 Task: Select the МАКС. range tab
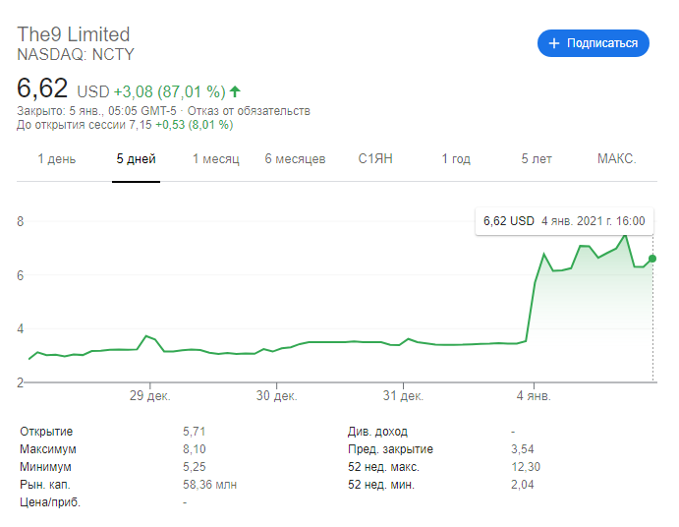coord(617,159)
